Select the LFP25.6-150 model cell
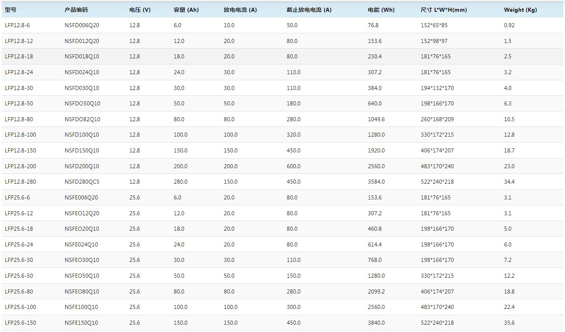565x332 pixels. click(20, 323)
